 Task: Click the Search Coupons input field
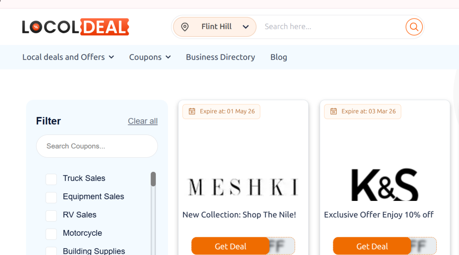(97, 146)
